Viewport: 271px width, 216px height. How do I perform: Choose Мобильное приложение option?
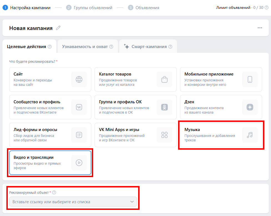point(221,79)
